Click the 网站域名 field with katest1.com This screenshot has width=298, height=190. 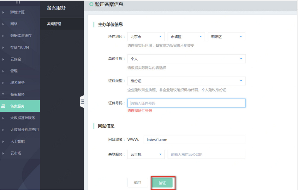[x=194, y=140]
